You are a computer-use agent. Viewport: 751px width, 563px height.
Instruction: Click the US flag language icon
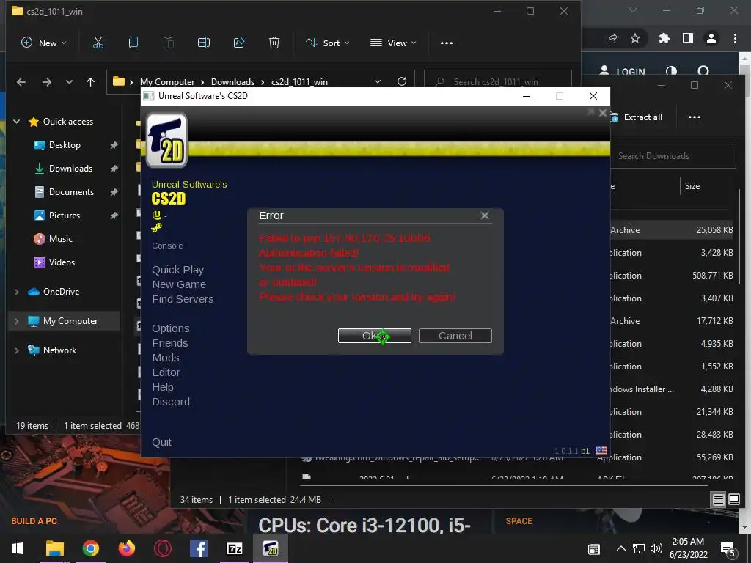click(x=601, y=451)
